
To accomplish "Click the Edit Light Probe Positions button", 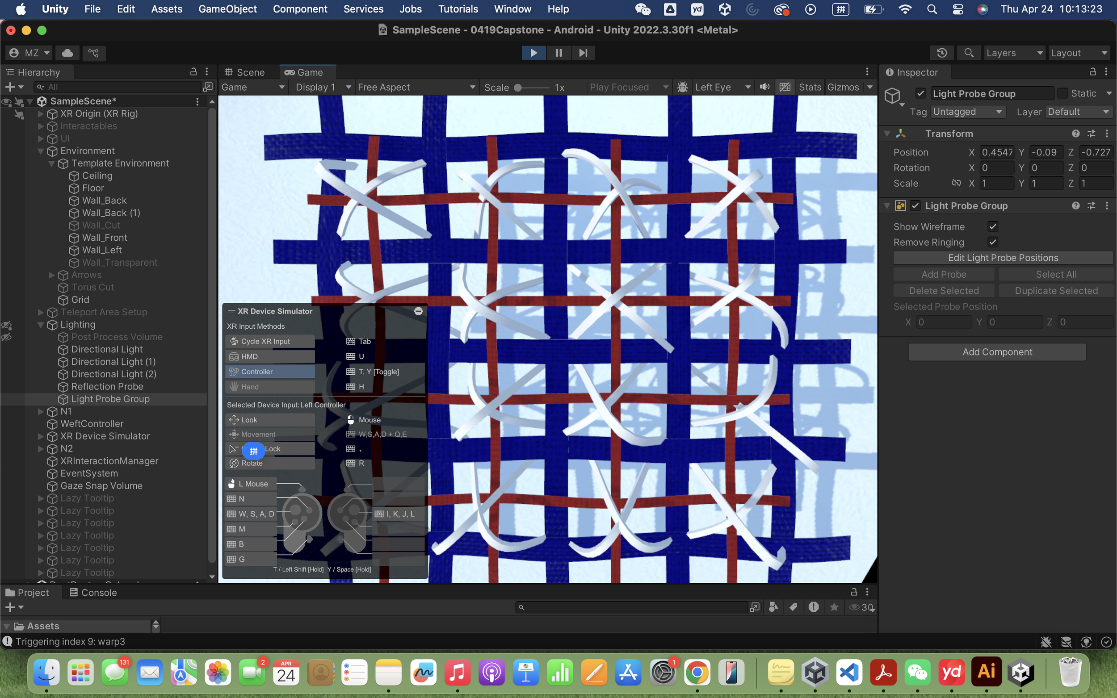I will click(1003, 258).
